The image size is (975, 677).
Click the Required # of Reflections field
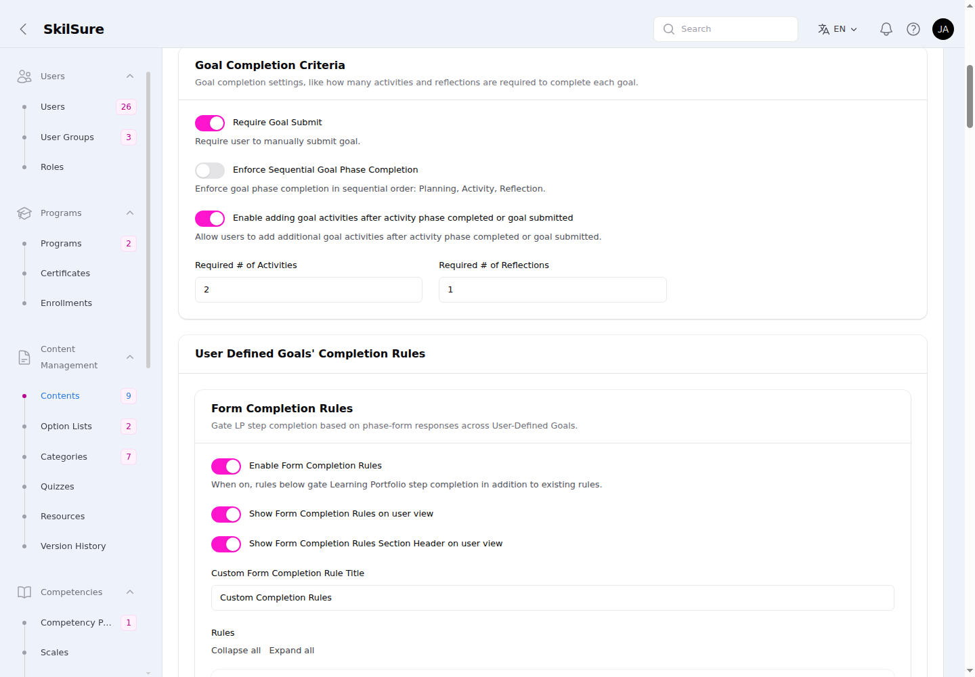pos(552,290)
